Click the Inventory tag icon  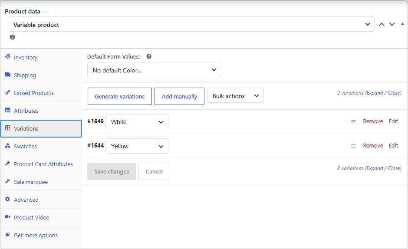coord(8,56)
